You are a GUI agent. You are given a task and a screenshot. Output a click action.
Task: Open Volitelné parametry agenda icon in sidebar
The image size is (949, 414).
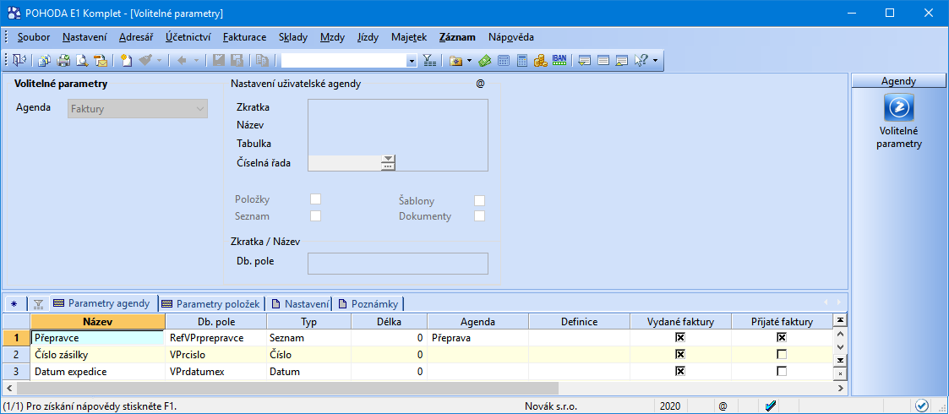(x=899, y=108)
